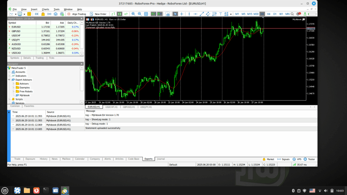
Task: Select the trendline drawing tool
Action: pyautogui.click(x=201, y=14)
